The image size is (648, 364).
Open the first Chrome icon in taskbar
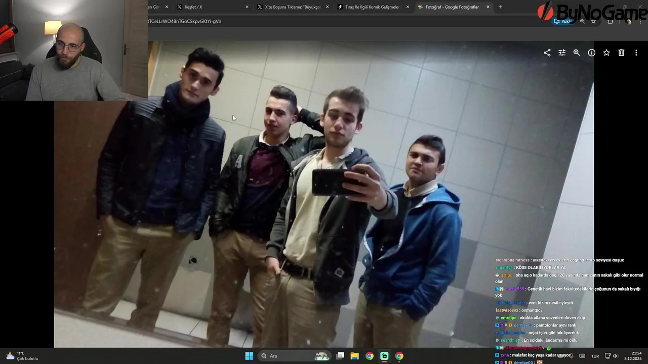[370, 356]
